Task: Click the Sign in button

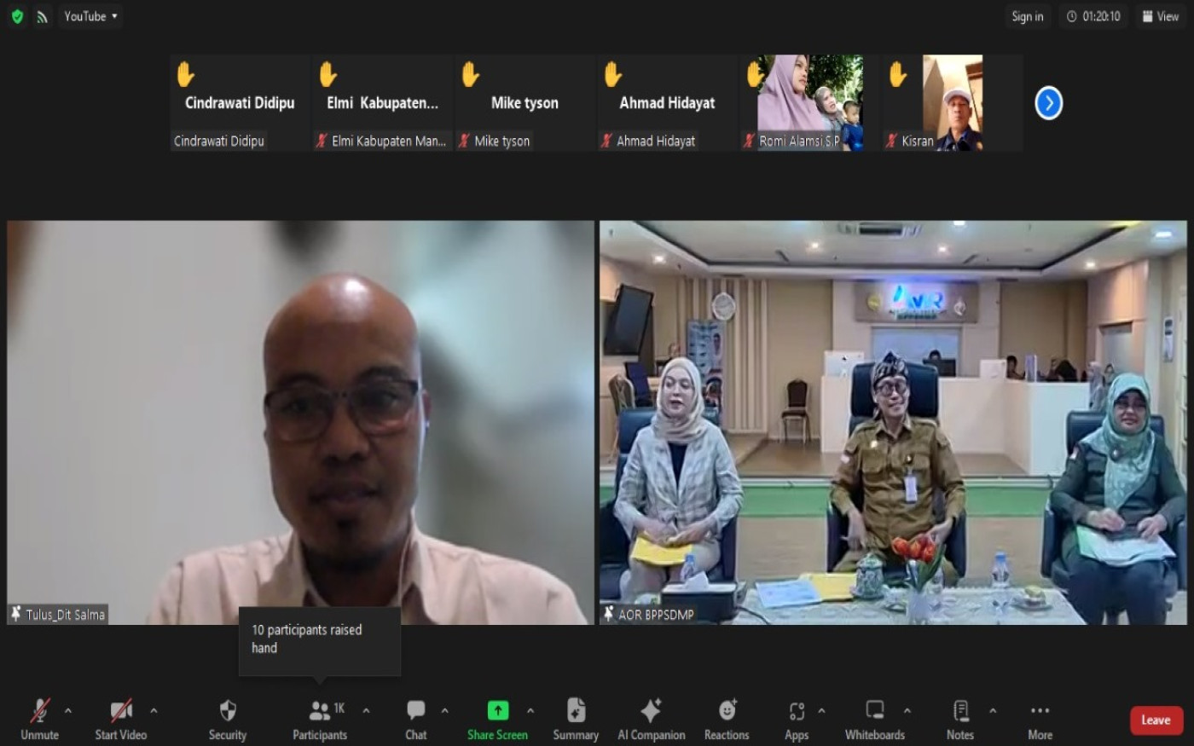Action: (x=1027, y=16)
